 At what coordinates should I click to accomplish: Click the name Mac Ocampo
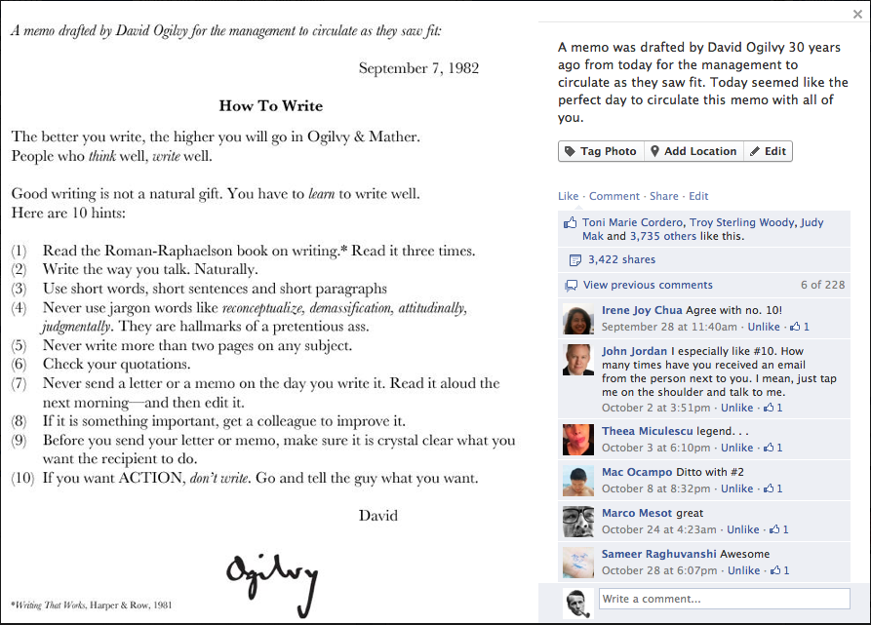coord(637,472)
